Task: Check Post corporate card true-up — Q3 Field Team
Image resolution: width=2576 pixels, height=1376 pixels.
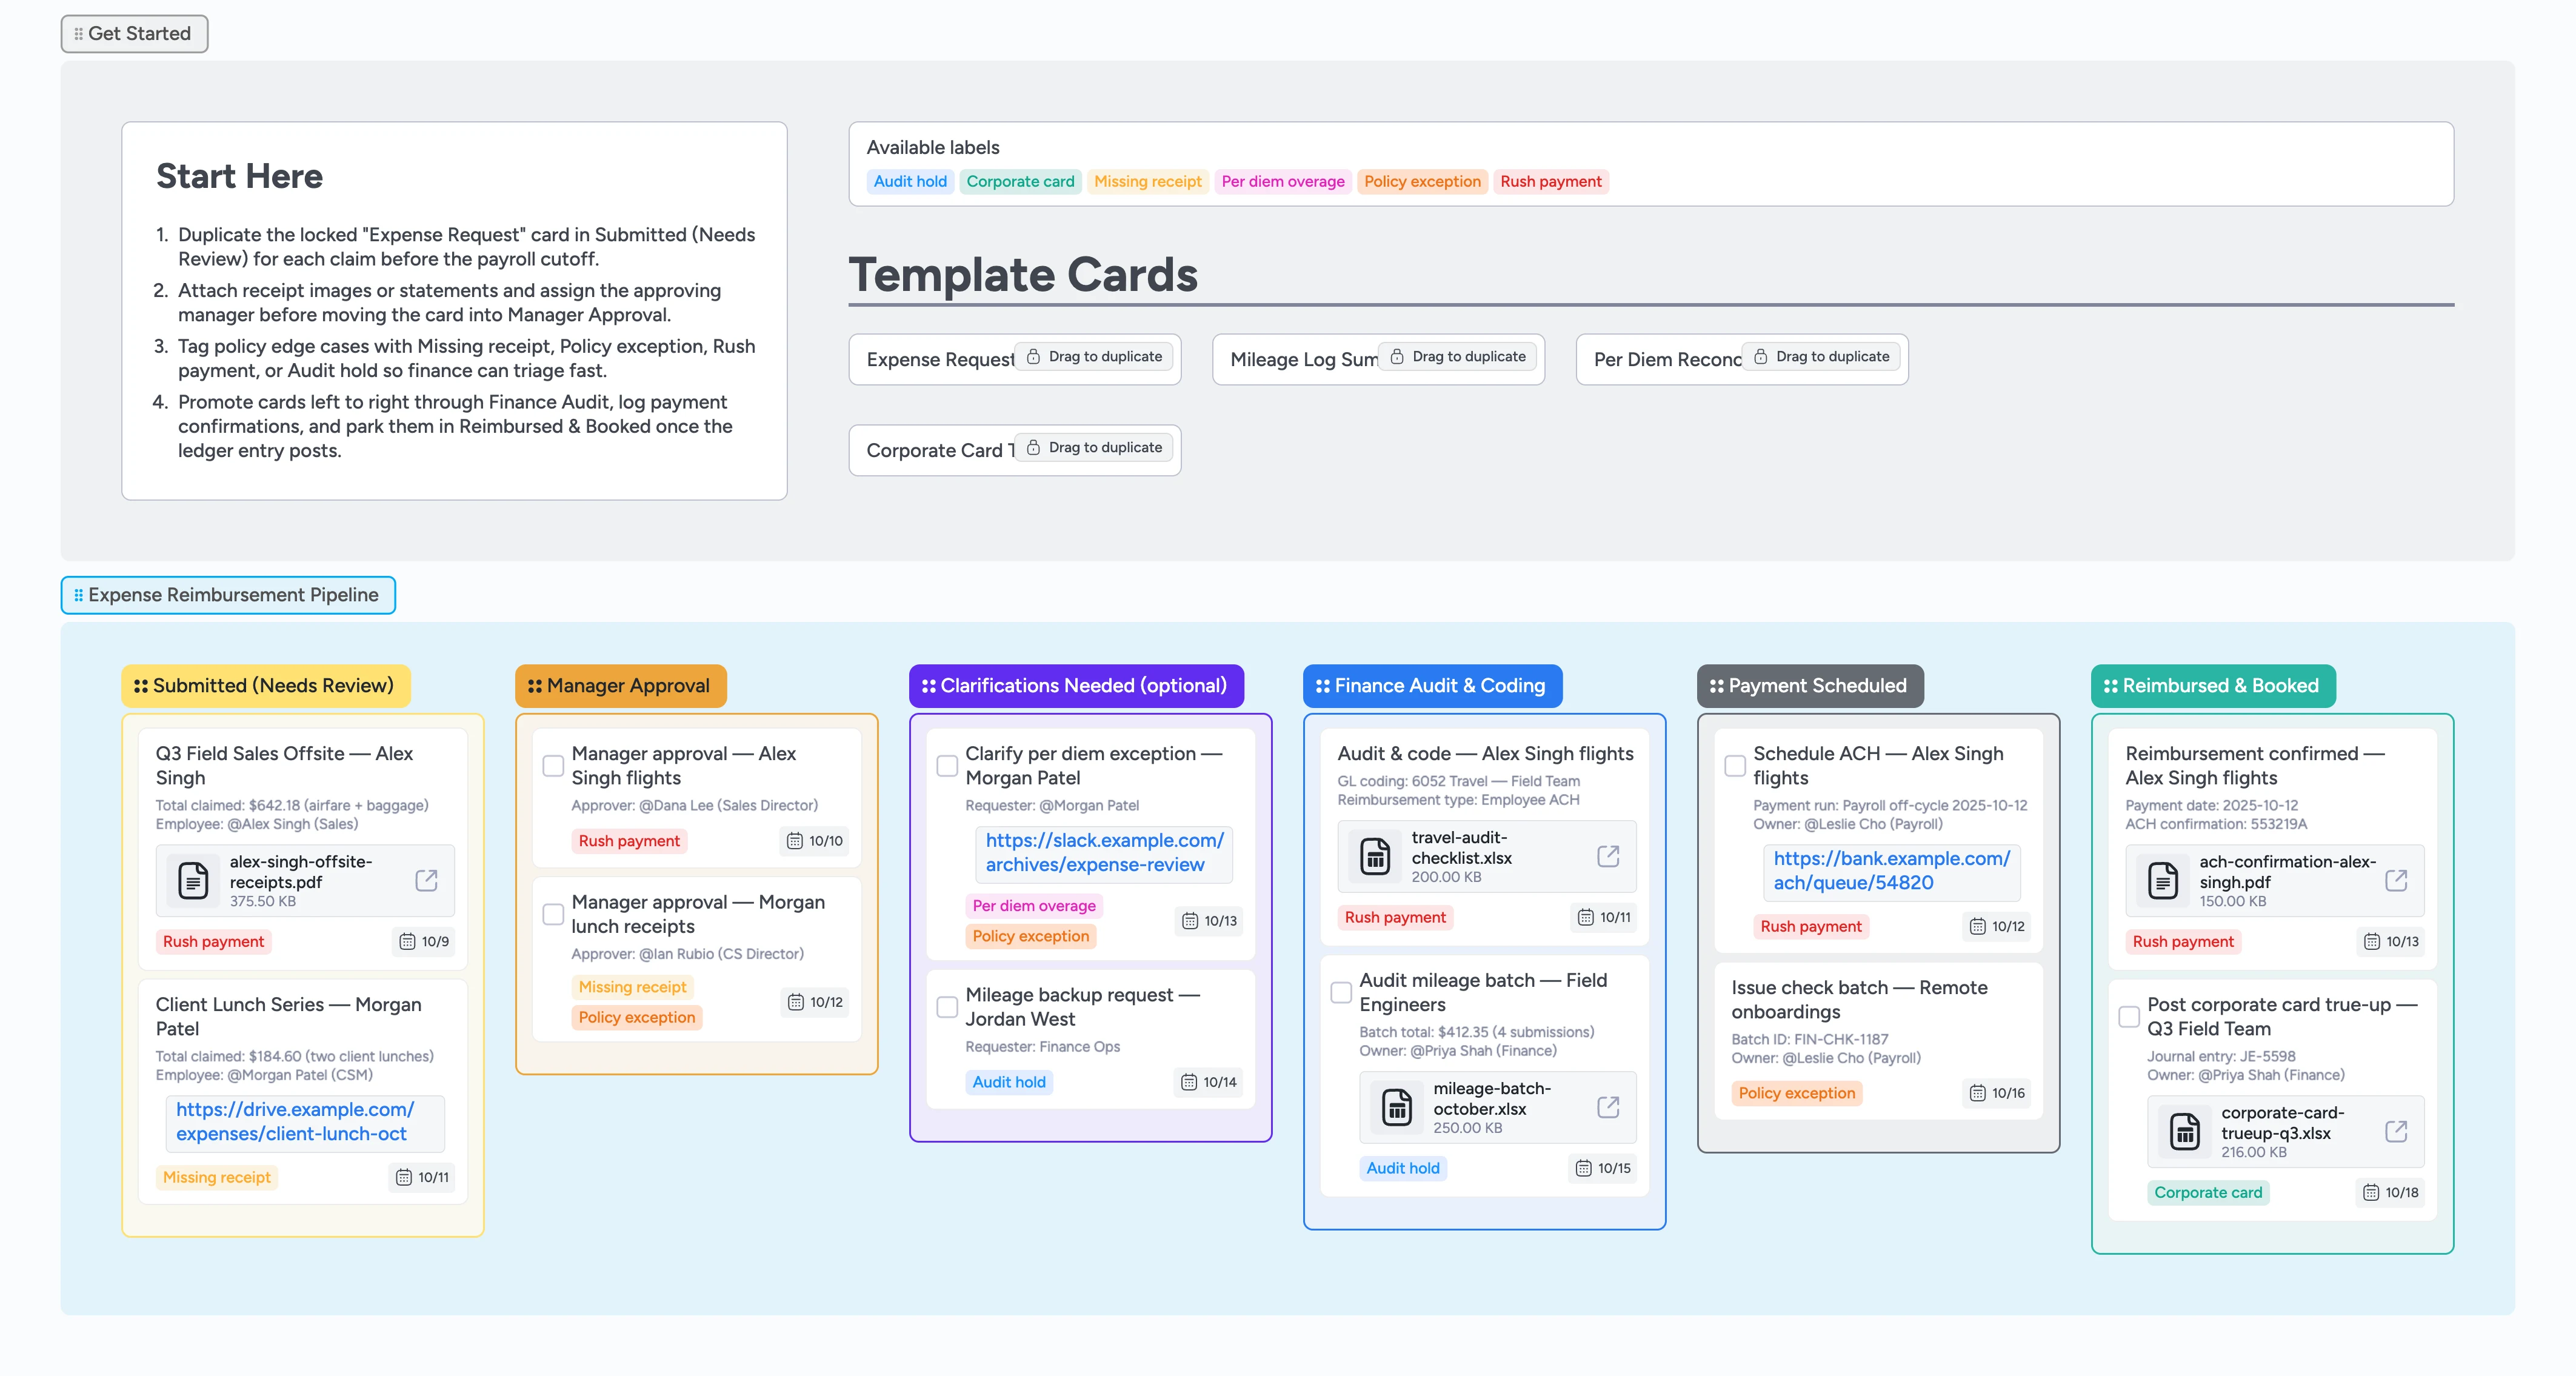Action: pos(2128,1017)
